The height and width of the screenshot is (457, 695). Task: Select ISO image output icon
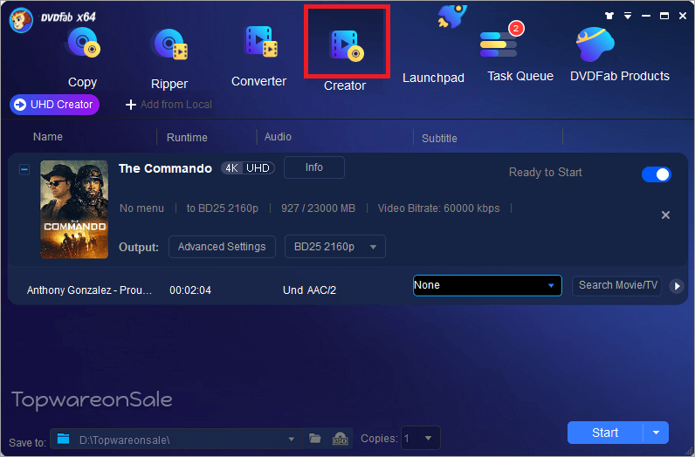(x=340, y=439)
